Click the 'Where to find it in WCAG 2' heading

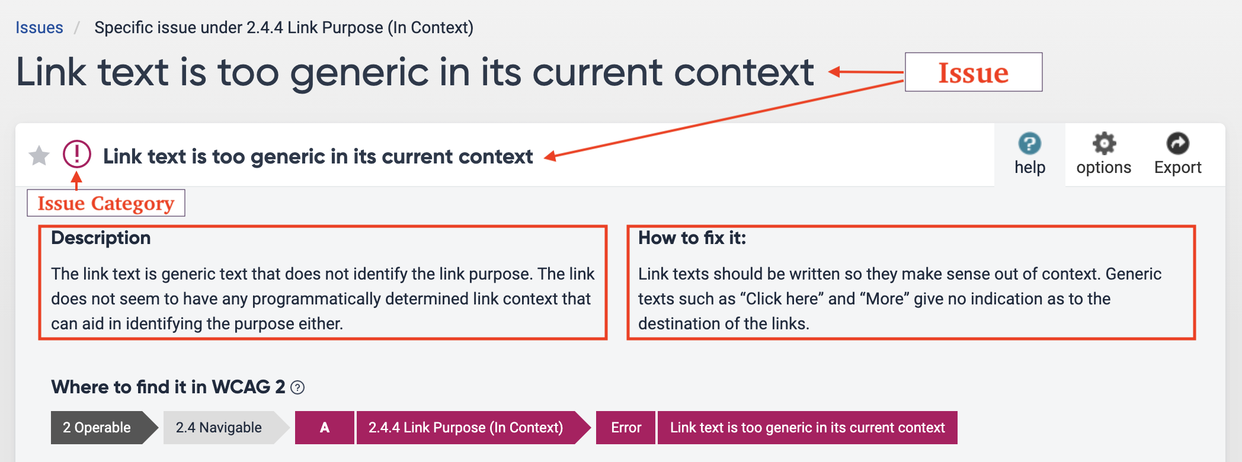168,387
